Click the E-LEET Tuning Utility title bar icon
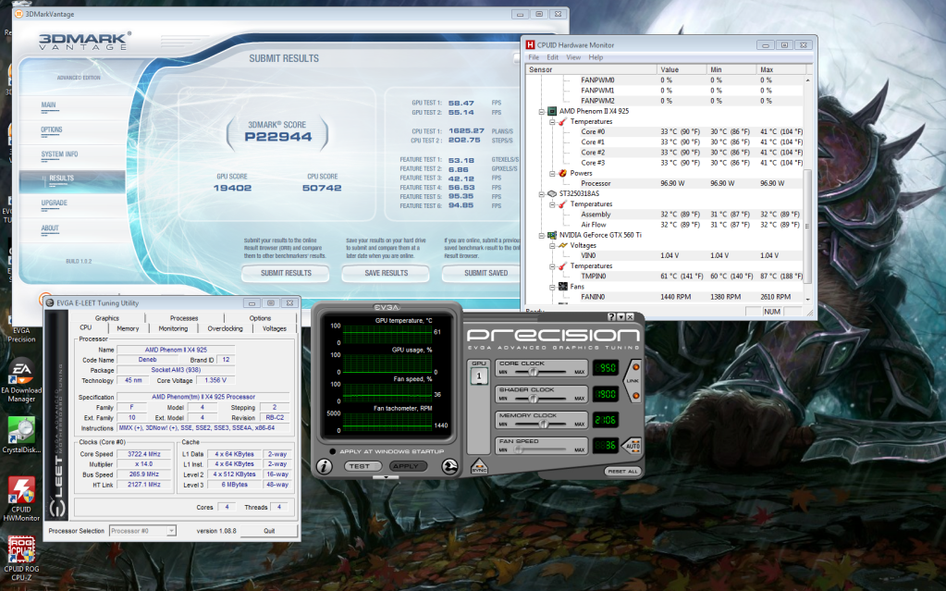The width and height of the screenshot is (946, 591). point(50,303)
